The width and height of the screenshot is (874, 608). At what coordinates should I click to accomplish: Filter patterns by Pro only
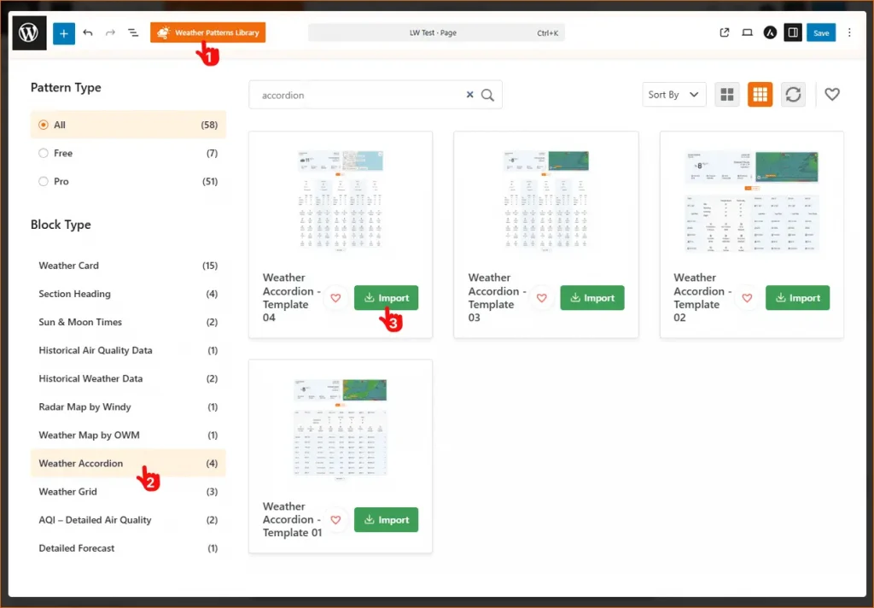[x=44, y=181]
